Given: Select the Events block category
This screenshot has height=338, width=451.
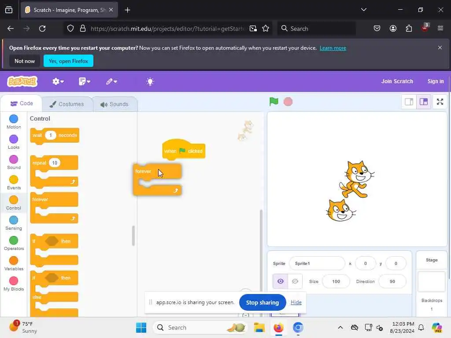Looking at the screenshot, I should tap(14, 183).
